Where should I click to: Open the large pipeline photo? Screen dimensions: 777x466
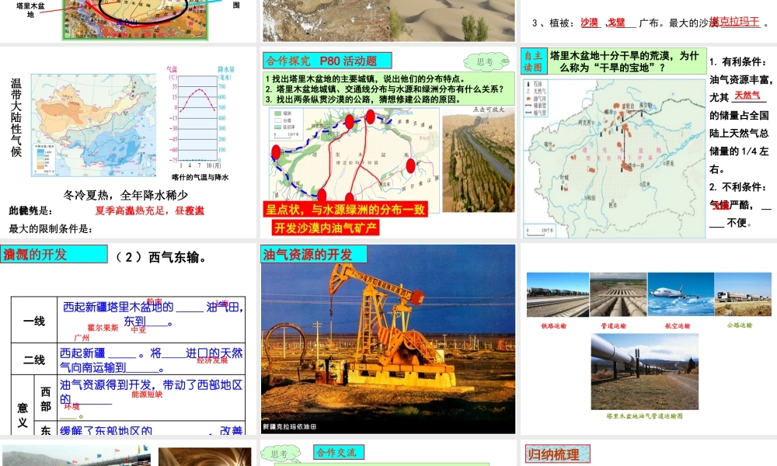pos(645,371)
